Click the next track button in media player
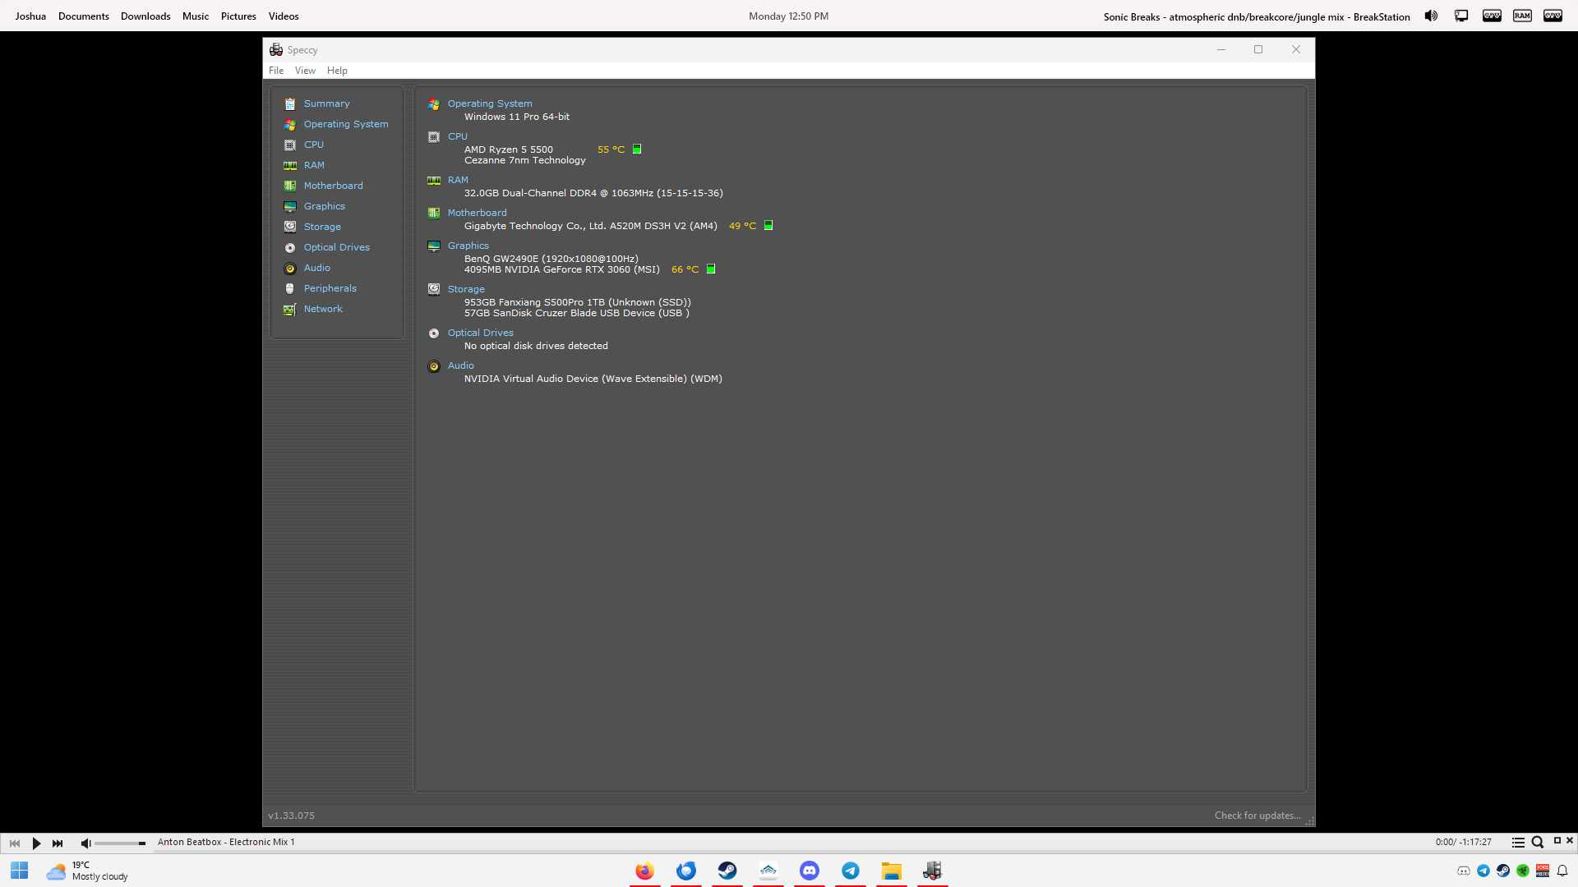The width and height of the screenshot is (1578, 887). 58,843
